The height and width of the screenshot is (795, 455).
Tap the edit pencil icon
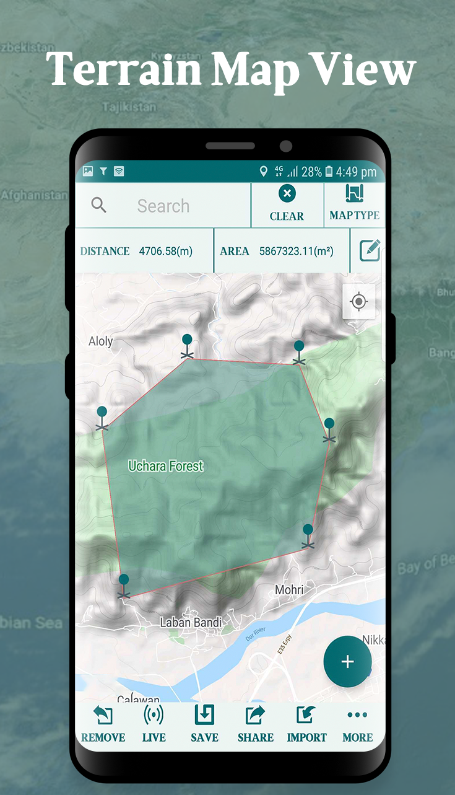pyautogui.click(x=370, y=250)
